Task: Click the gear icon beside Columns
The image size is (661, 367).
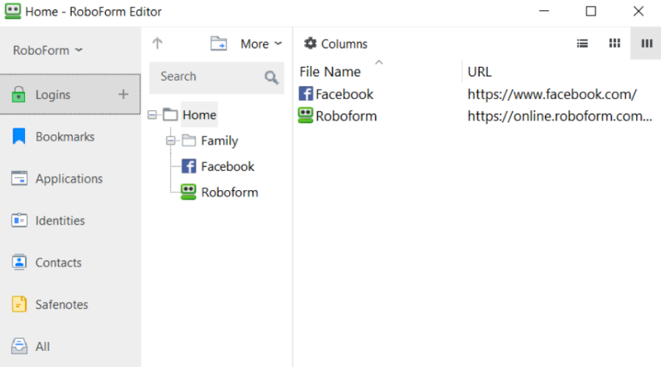Action: tap(310, 43)
